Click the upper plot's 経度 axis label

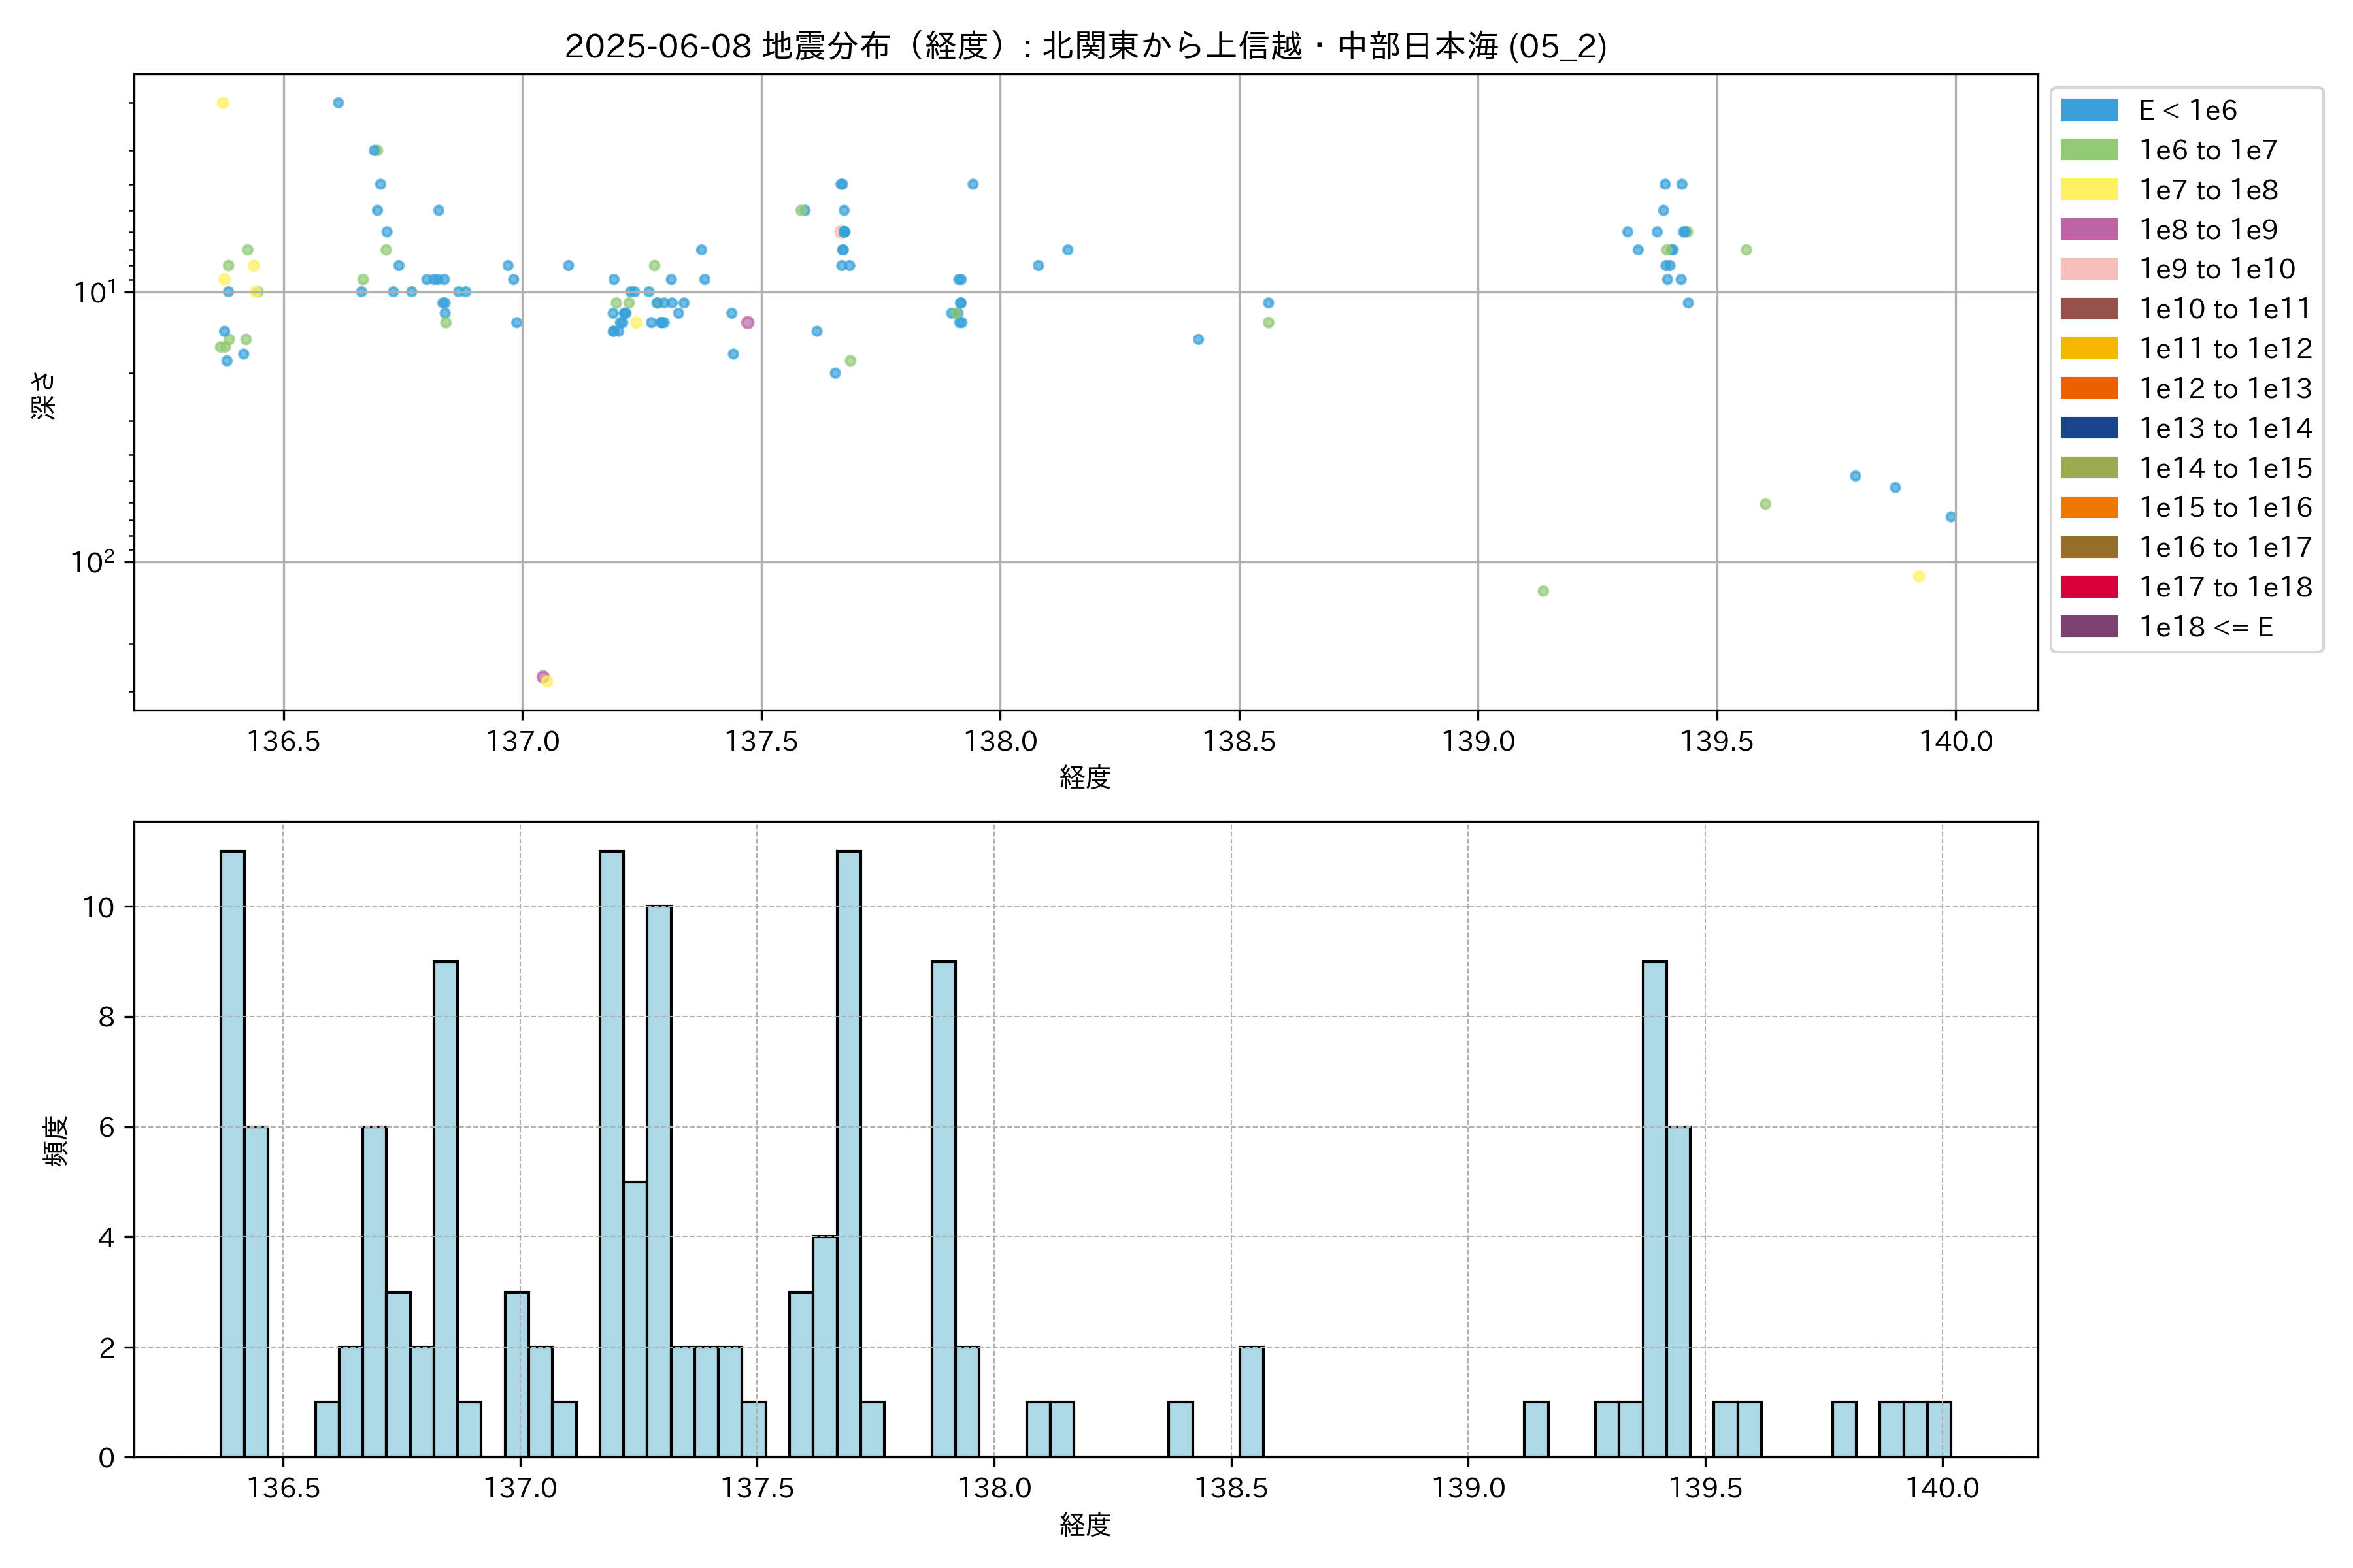tap(1086, 777)
